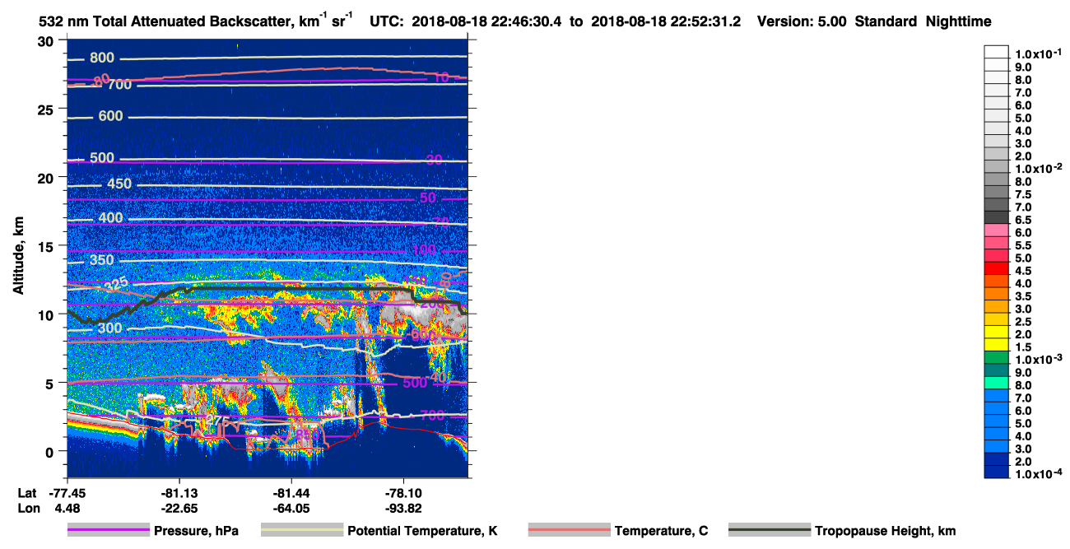Image resolution: width=1070 pixels, height=549 pixels.
Task: Click the 3.5 colorbar label
Action: pyautogui.click(x=1024, y=296)
